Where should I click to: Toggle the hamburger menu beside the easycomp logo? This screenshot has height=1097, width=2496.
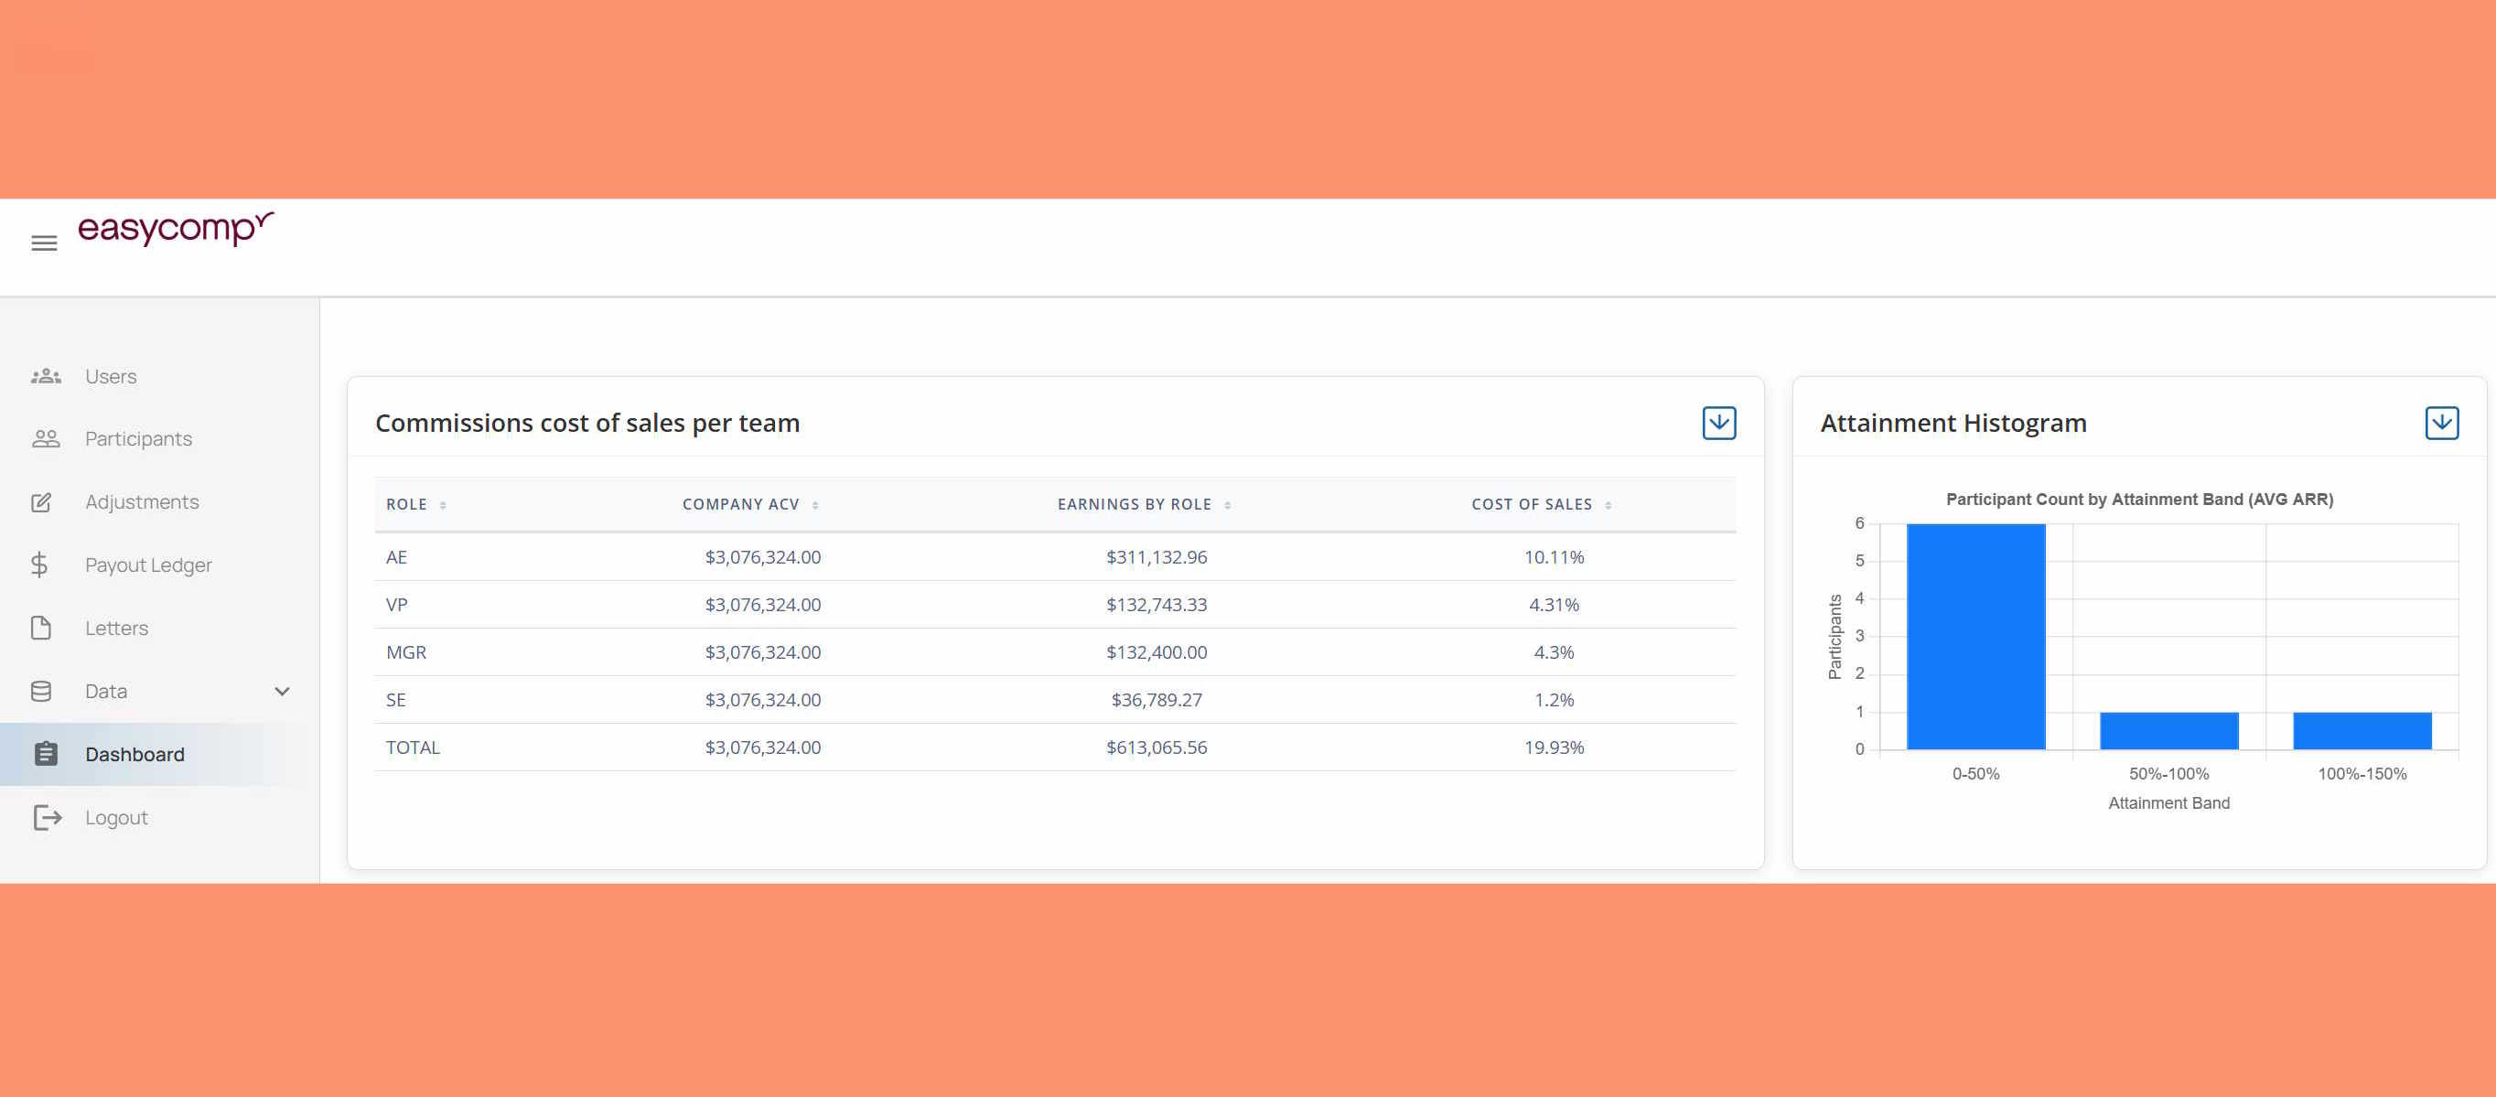(44, 242)
